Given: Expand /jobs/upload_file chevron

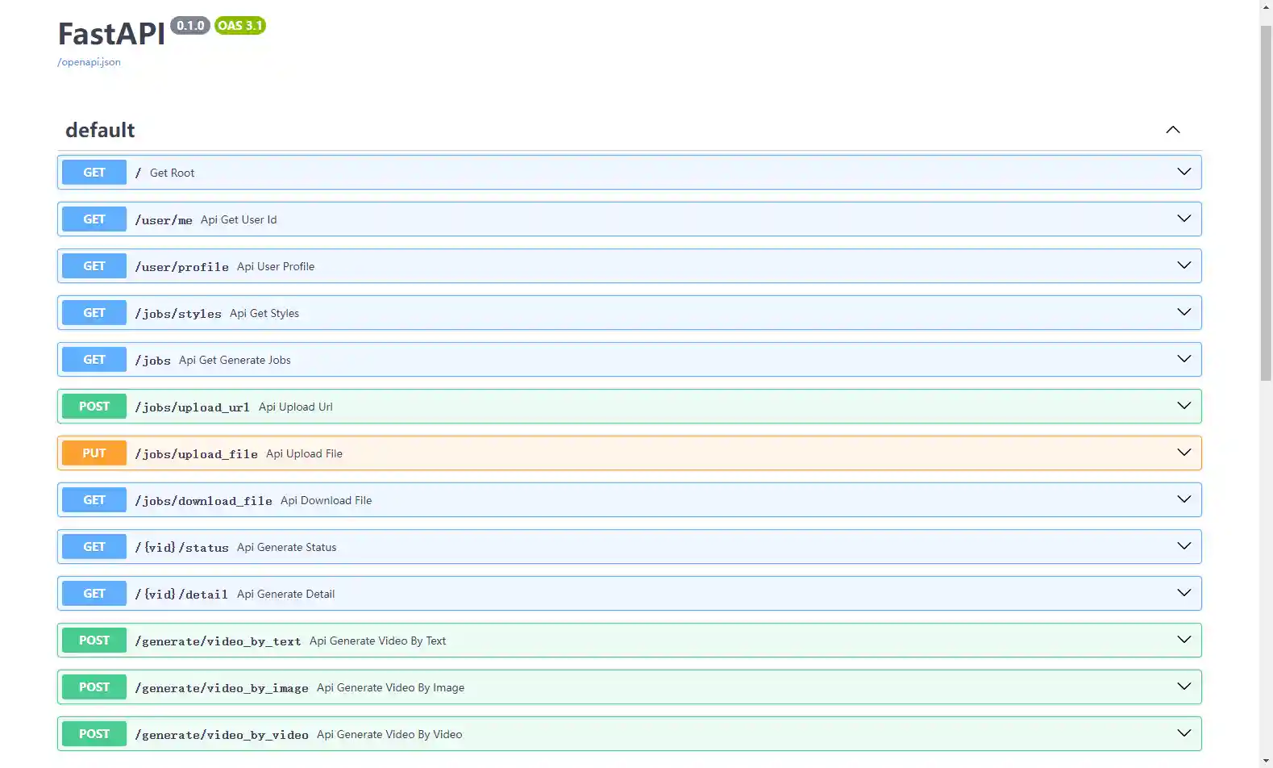Looking at the screenshot, I should [1184, 453].
